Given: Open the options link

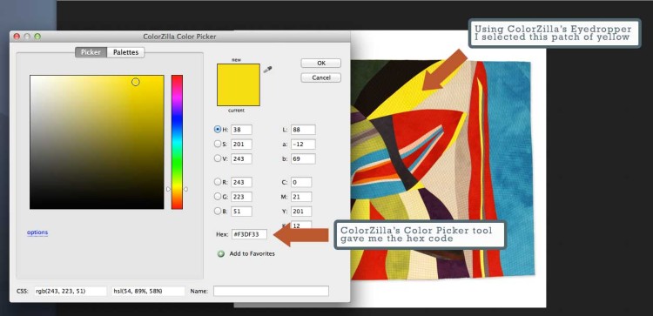Looking at the screenshot, I should pos(37,232).
